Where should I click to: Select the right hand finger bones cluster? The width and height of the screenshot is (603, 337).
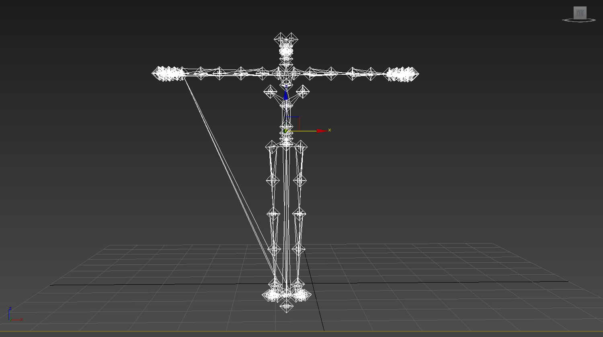click(x=402, y=74)
